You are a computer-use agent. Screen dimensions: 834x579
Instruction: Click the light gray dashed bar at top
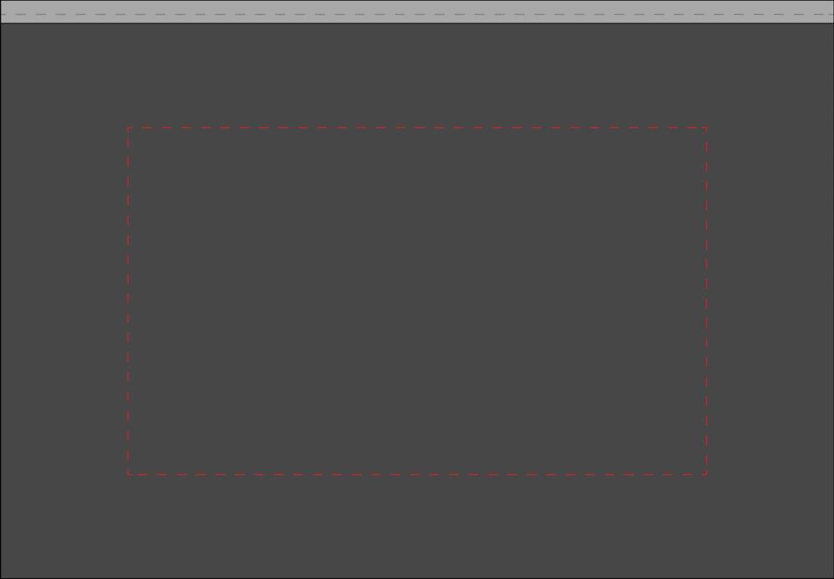(x=417, y=12)
